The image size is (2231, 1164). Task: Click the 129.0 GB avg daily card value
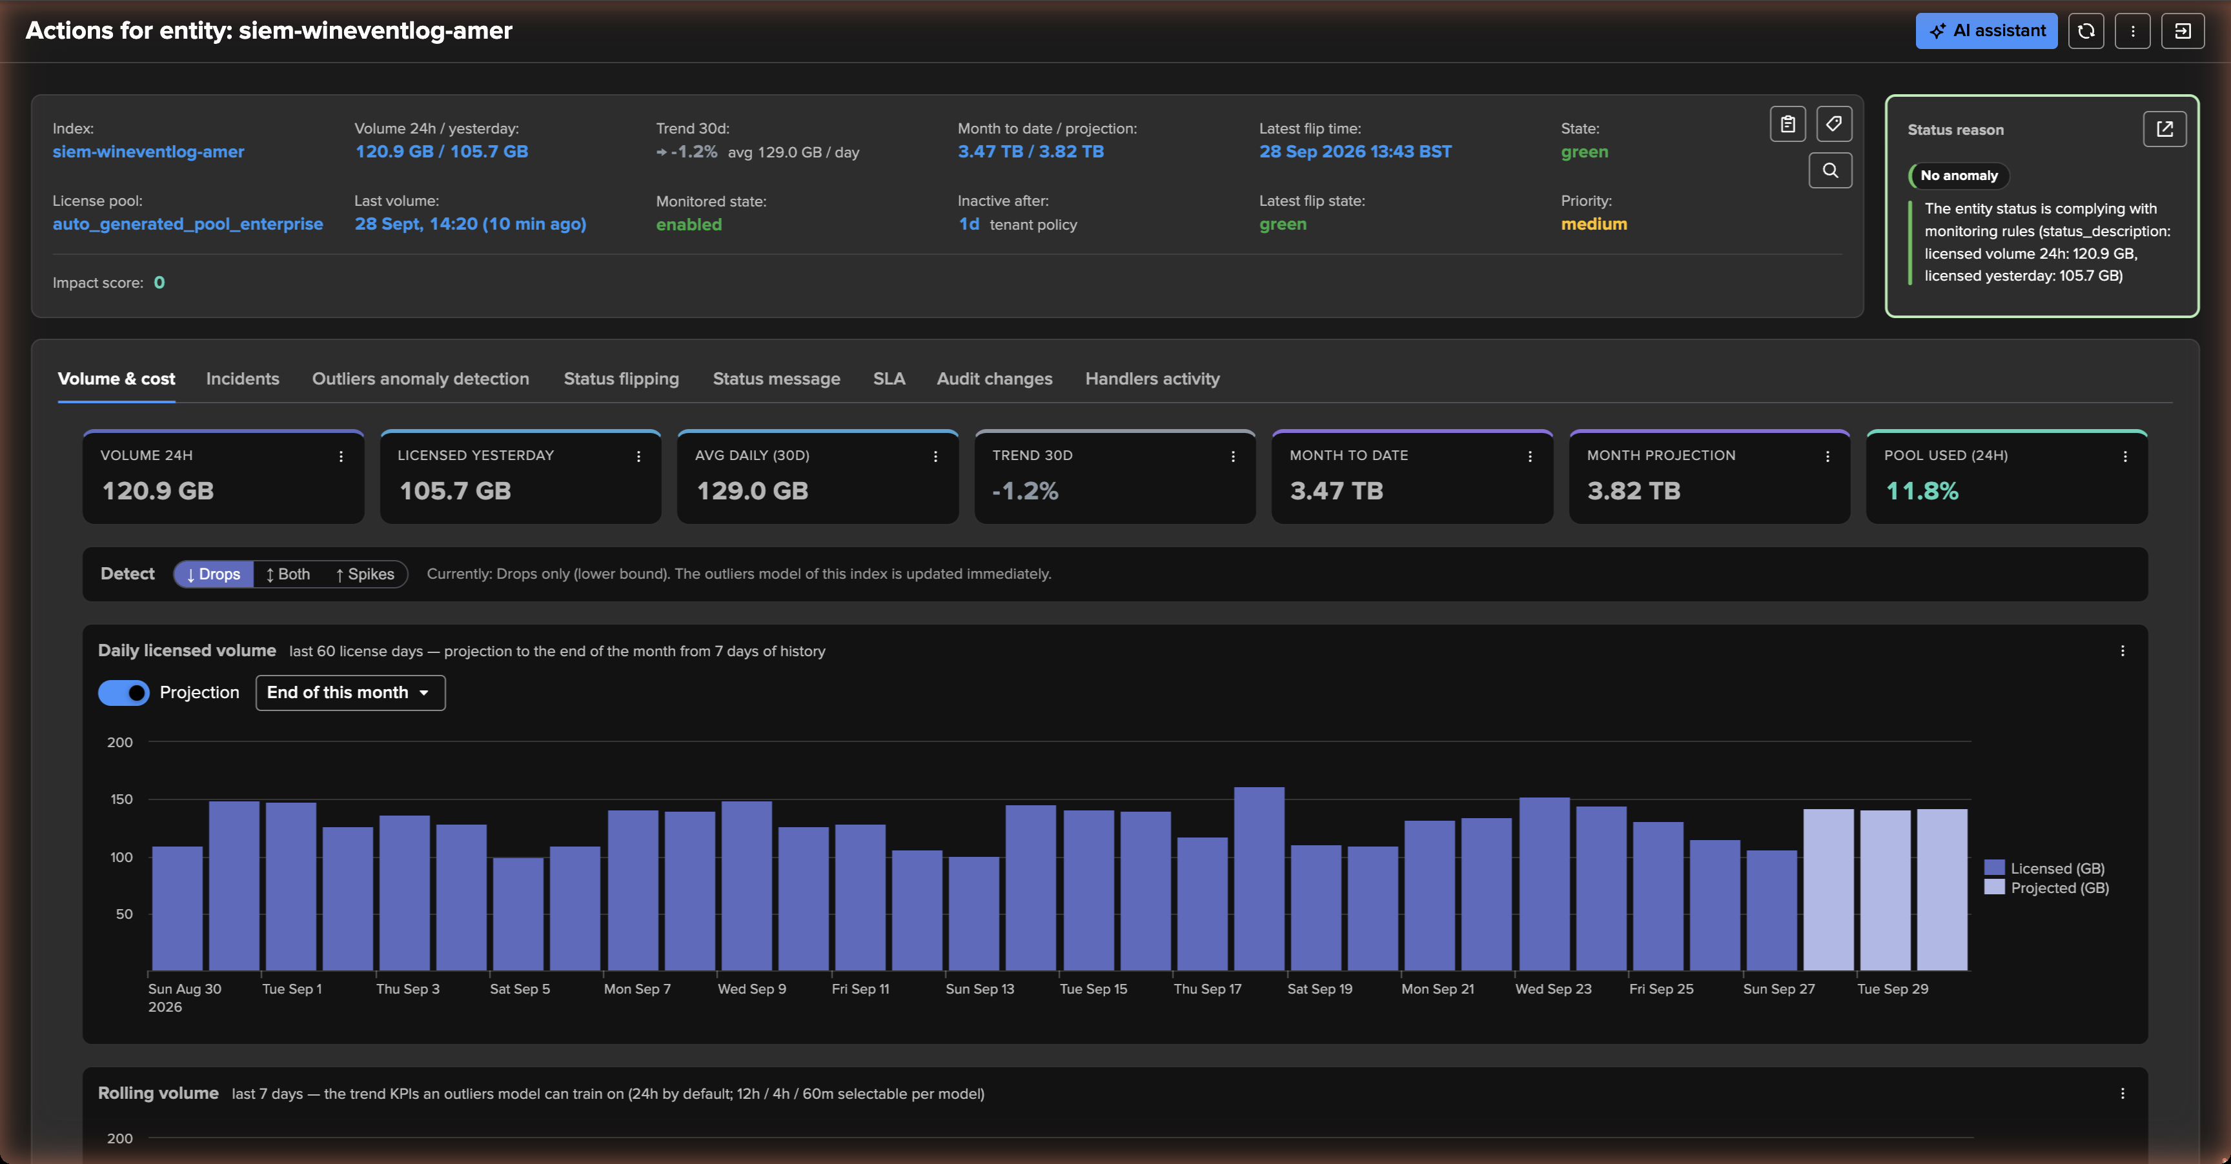click(752, 492)
